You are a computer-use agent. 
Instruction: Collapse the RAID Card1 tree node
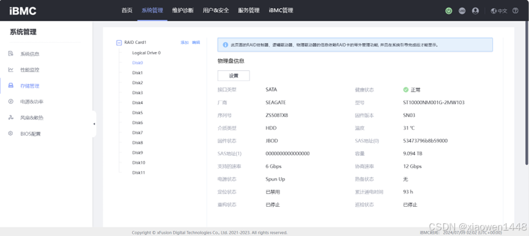[x=119, y=42]
